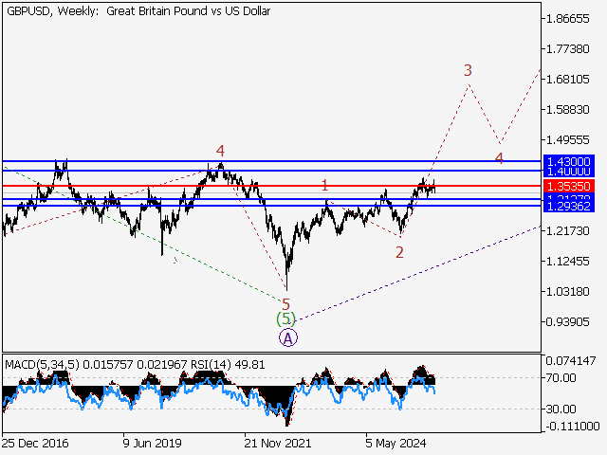Click blue 1.43000 price level tag
The image size is (607, 455).
568,162
